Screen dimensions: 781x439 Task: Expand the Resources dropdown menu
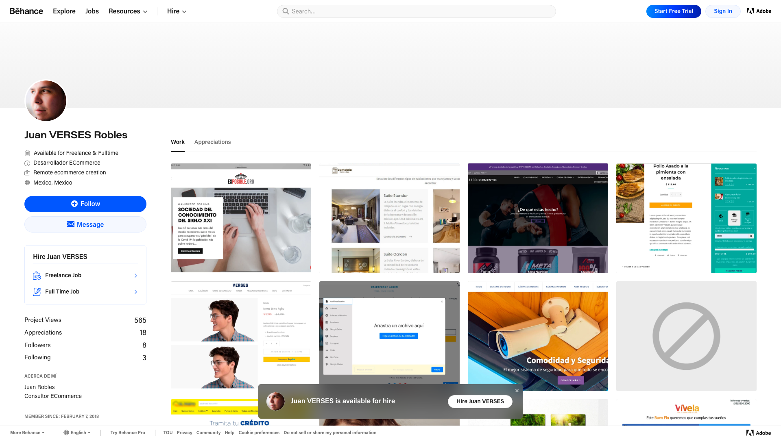128,11
